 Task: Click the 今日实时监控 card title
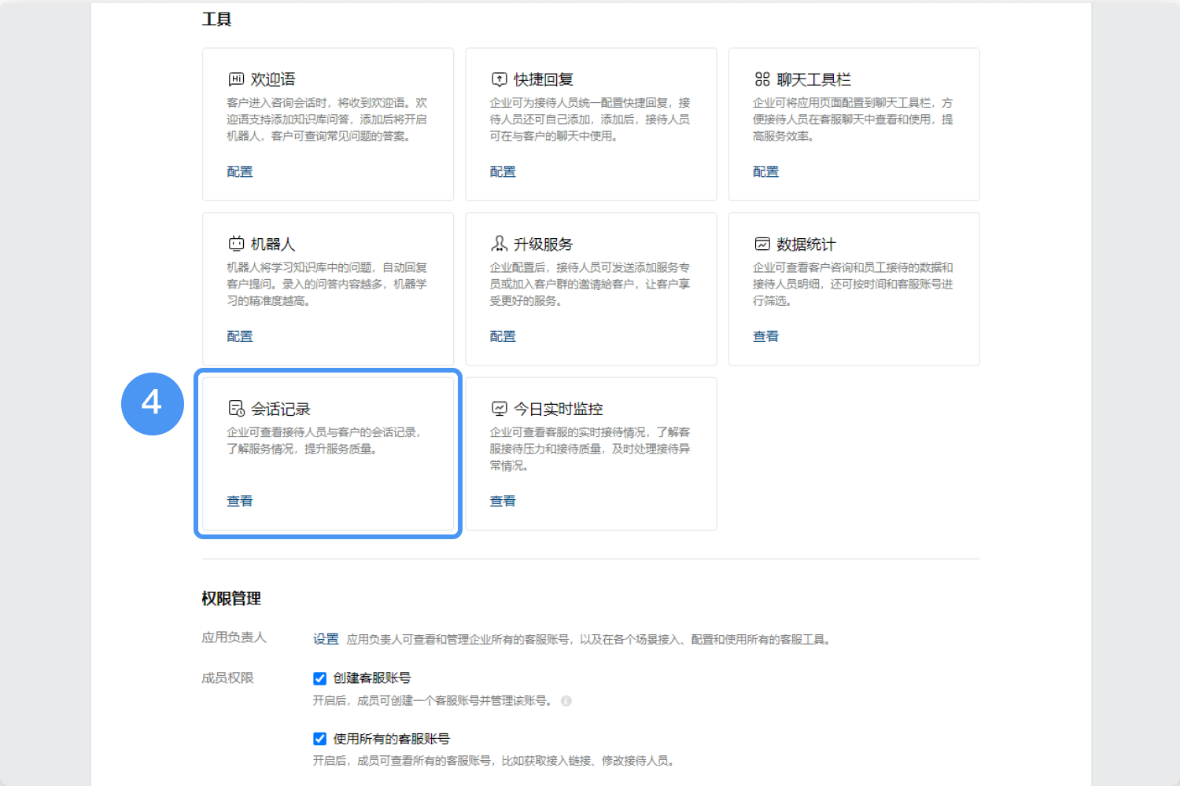coord(559,409)
